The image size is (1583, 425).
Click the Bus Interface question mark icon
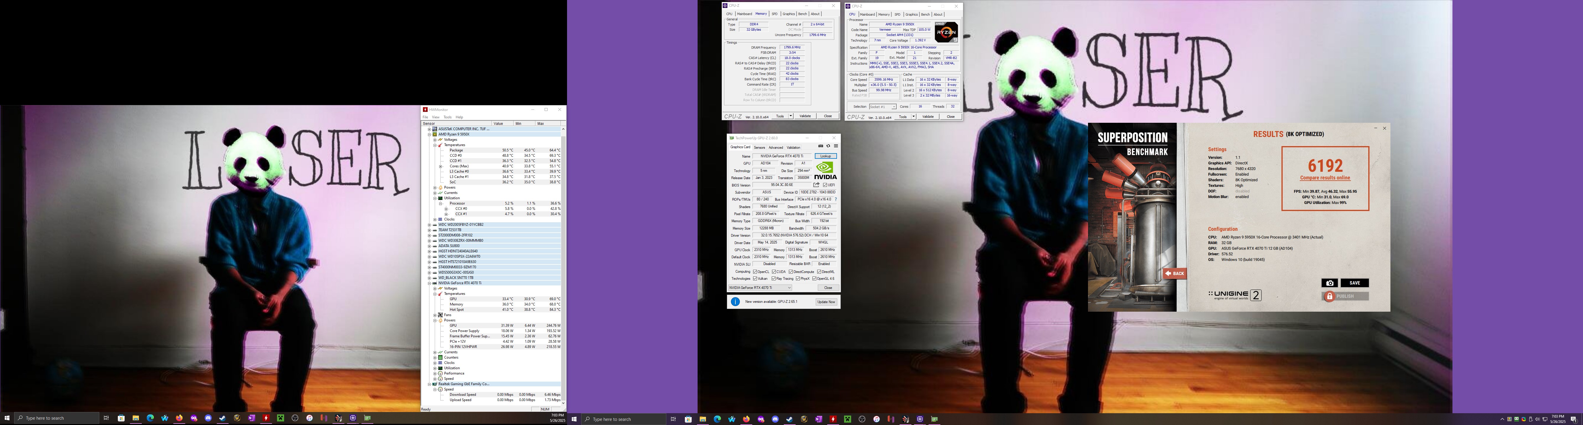(x=836, y=199)
